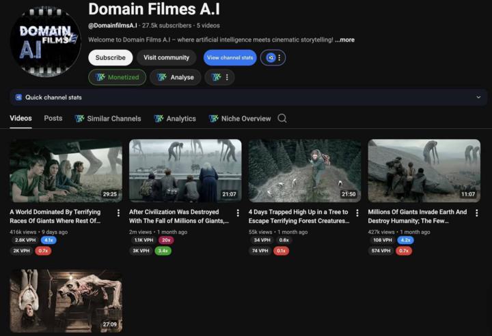
Task: Click the red 0.1x badge
Action: 281,251
